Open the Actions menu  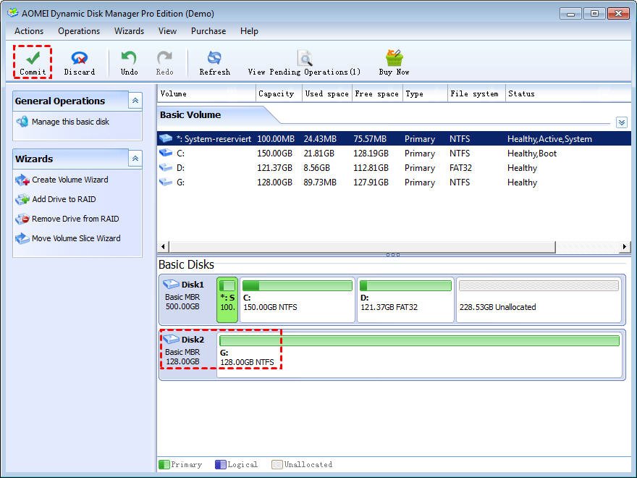coord(29,31)
